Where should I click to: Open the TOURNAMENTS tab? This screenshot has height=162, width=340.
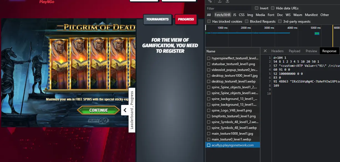(157, 19)
